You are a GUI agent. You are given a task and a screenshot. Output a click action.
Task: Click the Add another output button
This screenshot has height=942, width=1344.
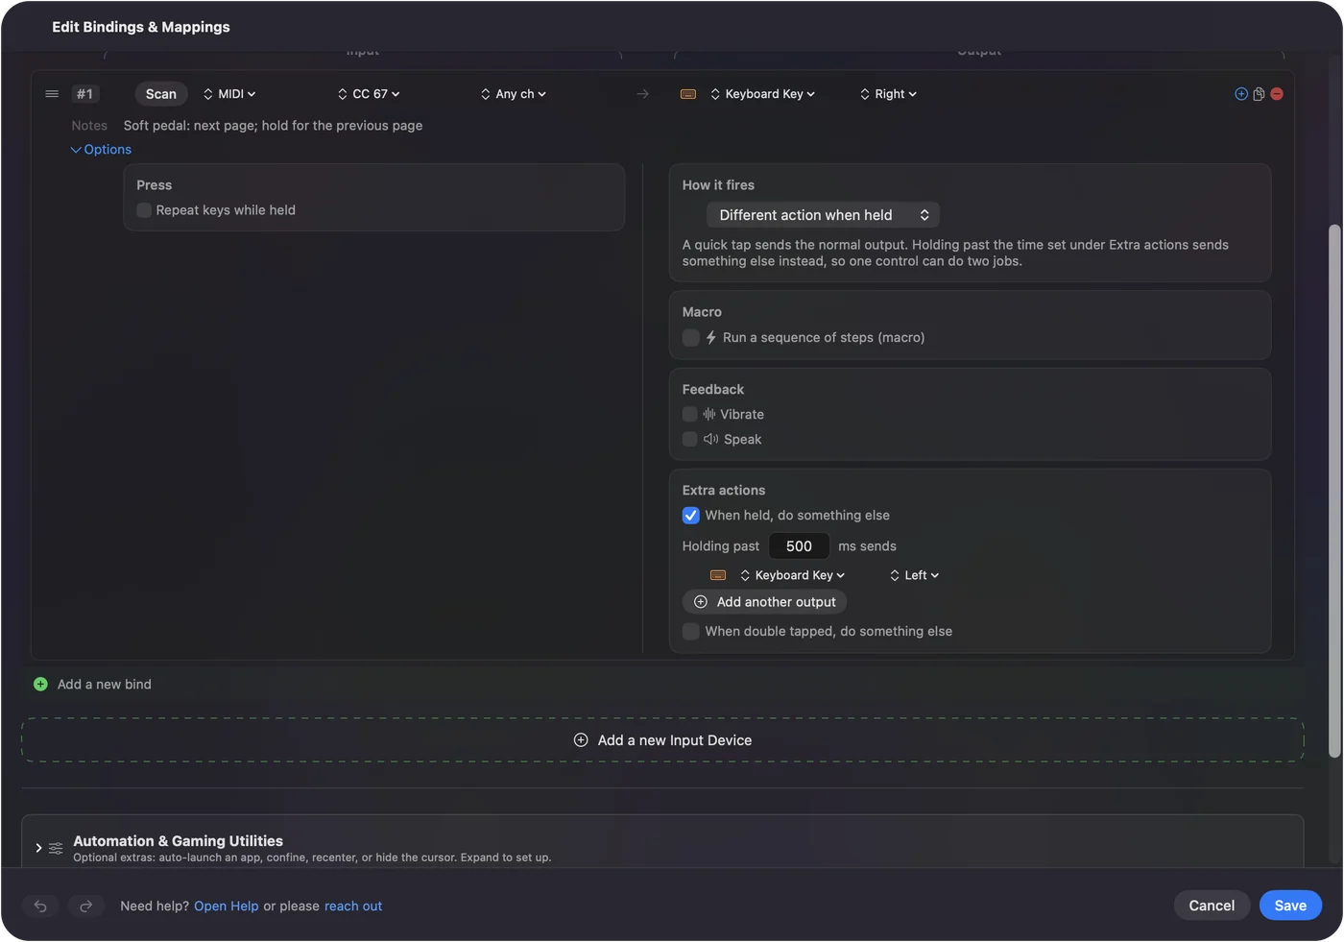coord(765,602)
